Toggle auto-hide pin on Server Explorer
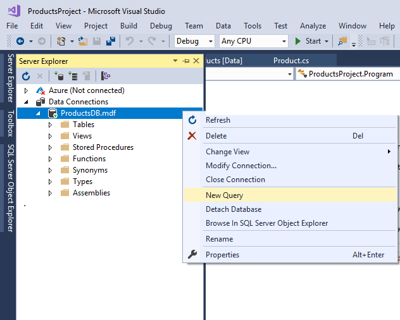 (185, 61)
